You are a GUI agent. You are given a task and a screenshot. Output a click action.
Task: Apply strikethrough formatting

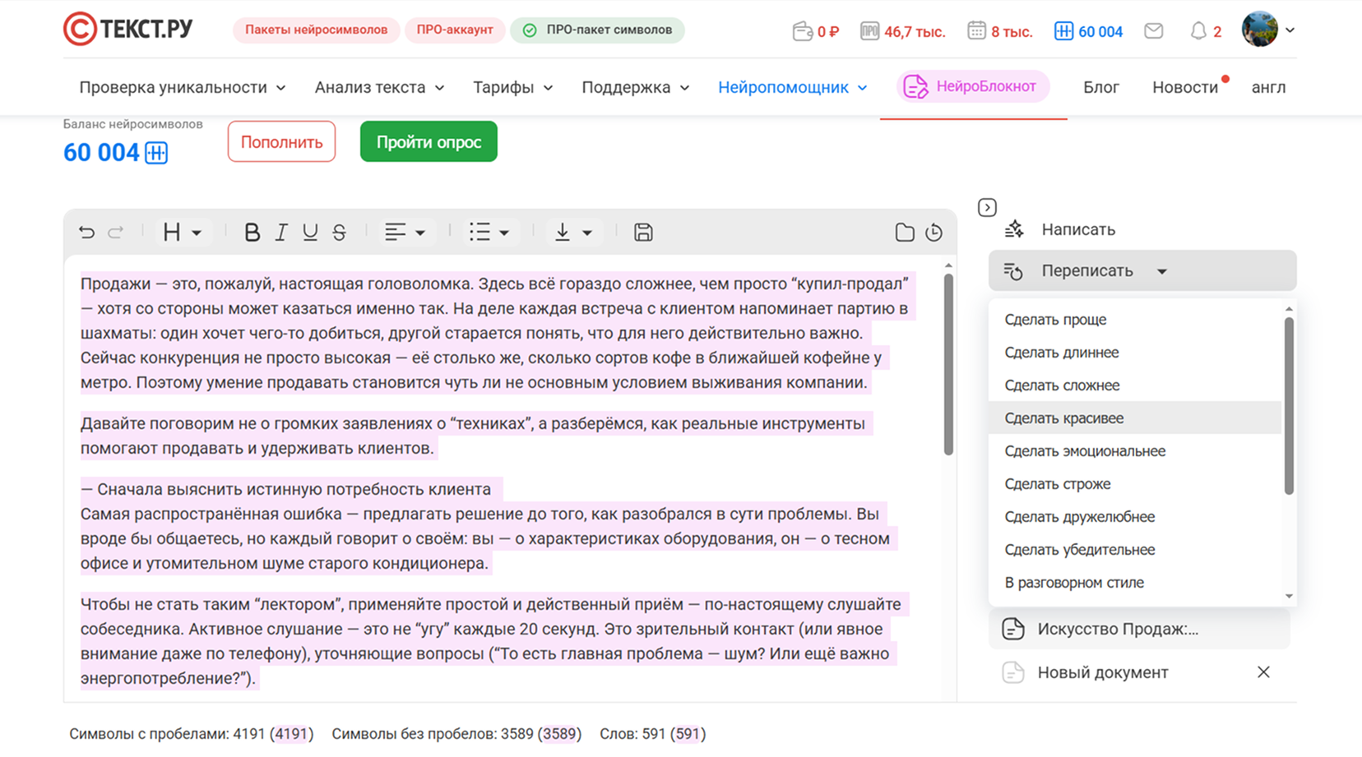tap(339, 233)
